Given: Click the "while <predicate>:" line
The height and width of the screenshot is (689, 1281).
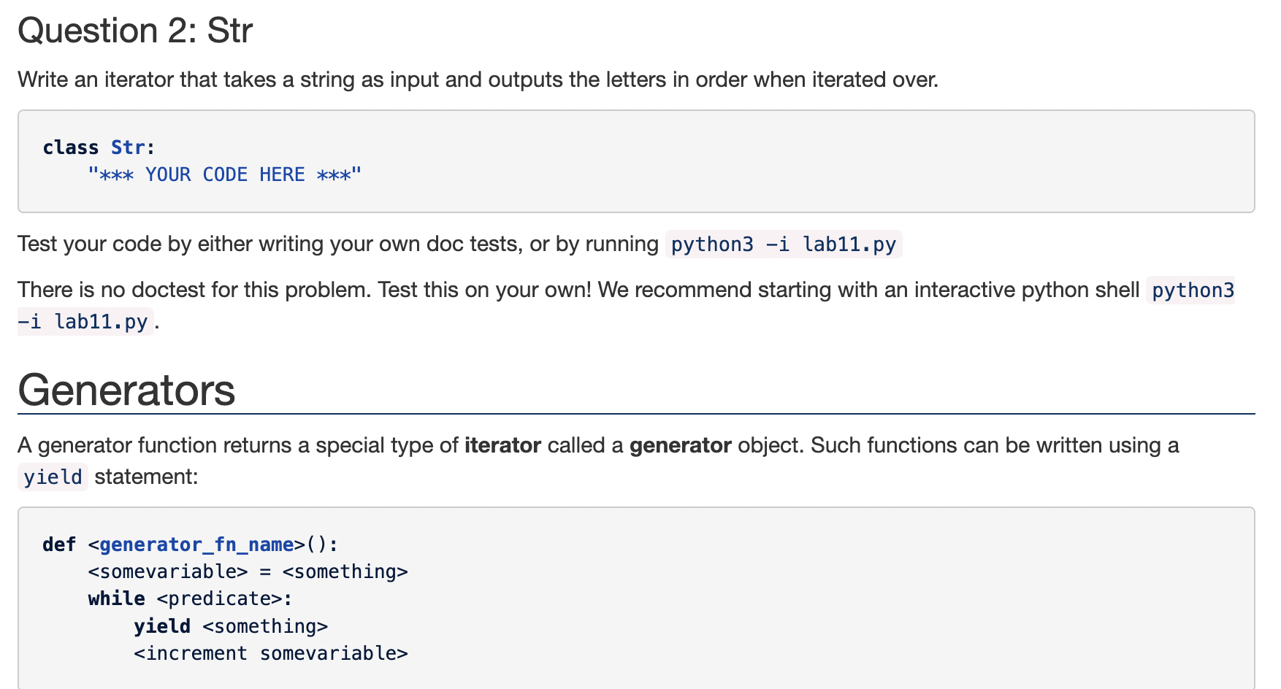Looking at the screenshot, I should point(188,598).
